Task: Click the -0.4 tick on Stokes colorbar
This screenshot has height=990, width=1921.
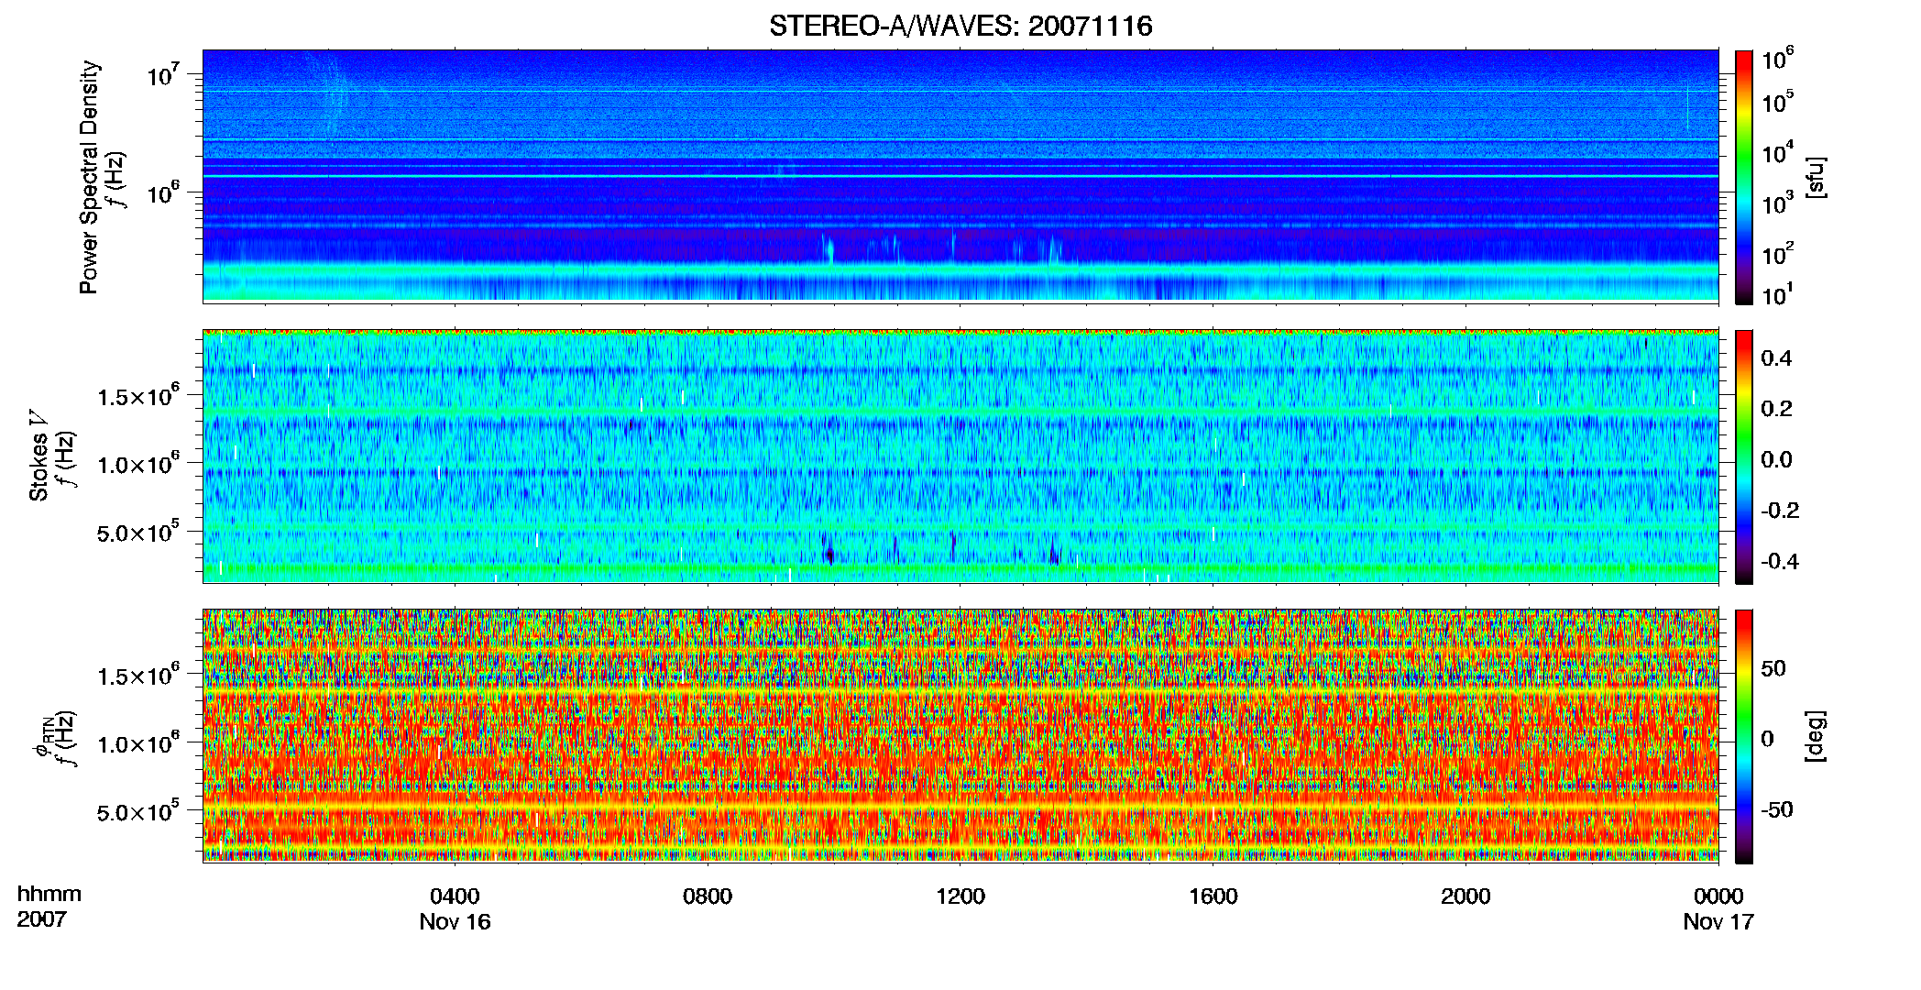Action: pos(1780,562)
